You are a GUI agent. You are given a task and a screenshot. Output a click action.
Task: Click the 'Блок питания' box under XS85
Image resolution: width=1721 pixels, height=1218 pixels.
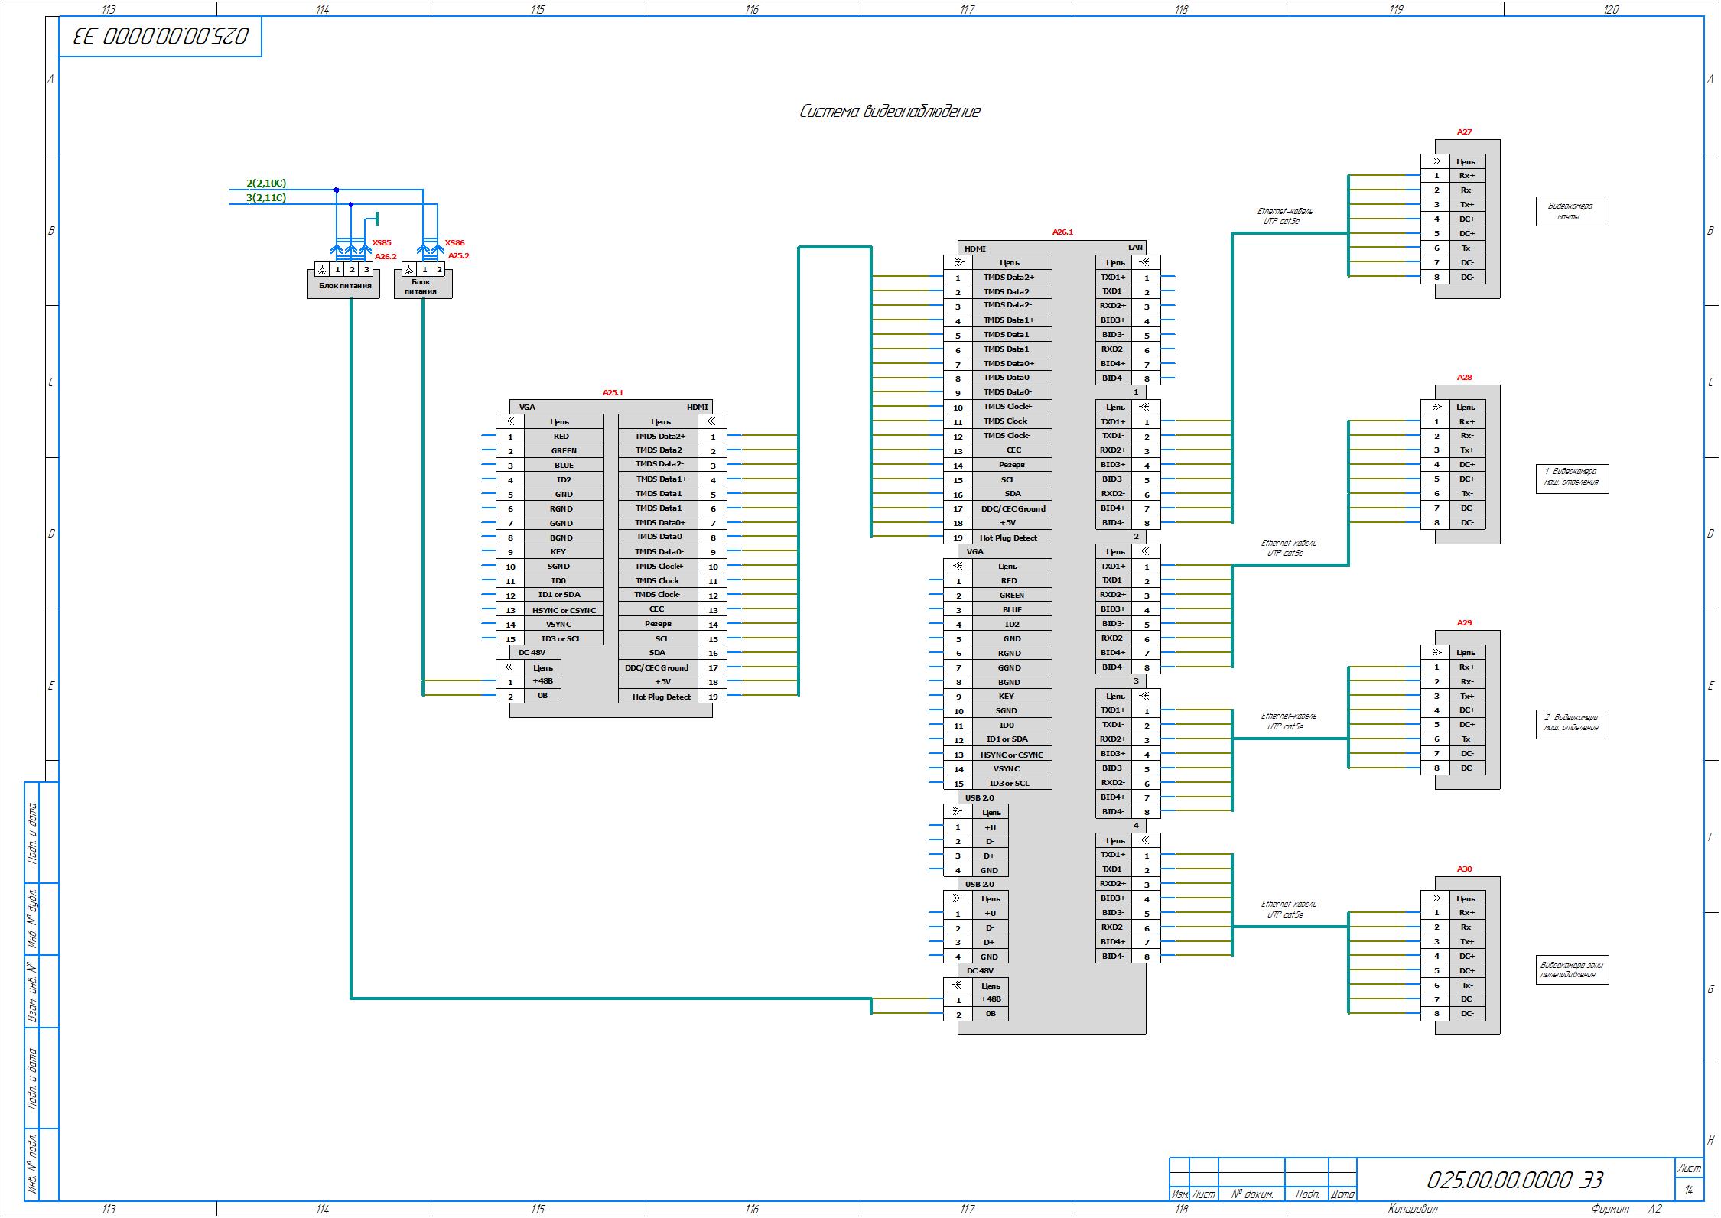pos(344,286)
